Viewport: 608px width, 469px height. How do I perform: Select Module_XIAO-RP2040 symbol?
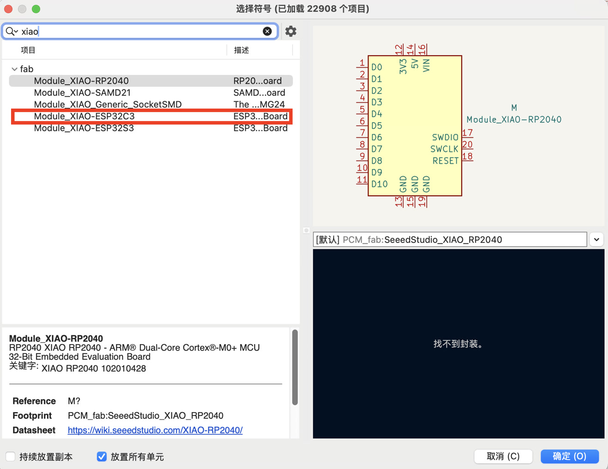point(151,80)
